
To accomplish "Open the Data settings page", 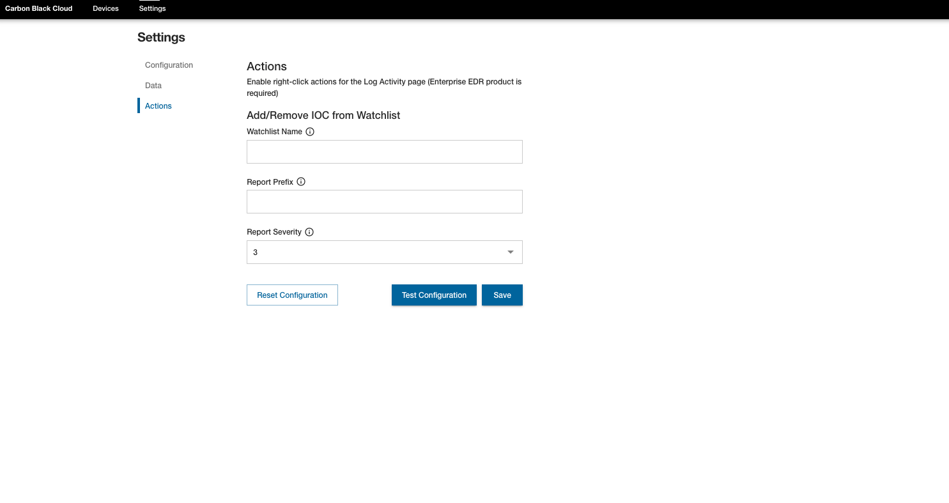I will 153,85.
